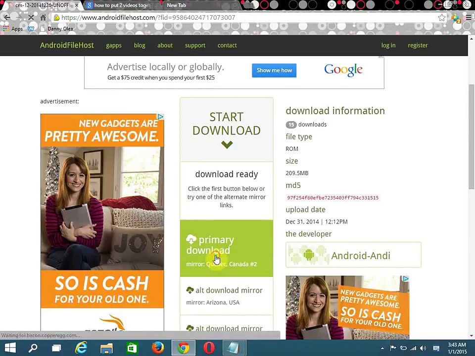Click the Arizona alt mirror cloud icon
Image resolution: width=475 pixels, height=356 pixels.
[190, 290]
